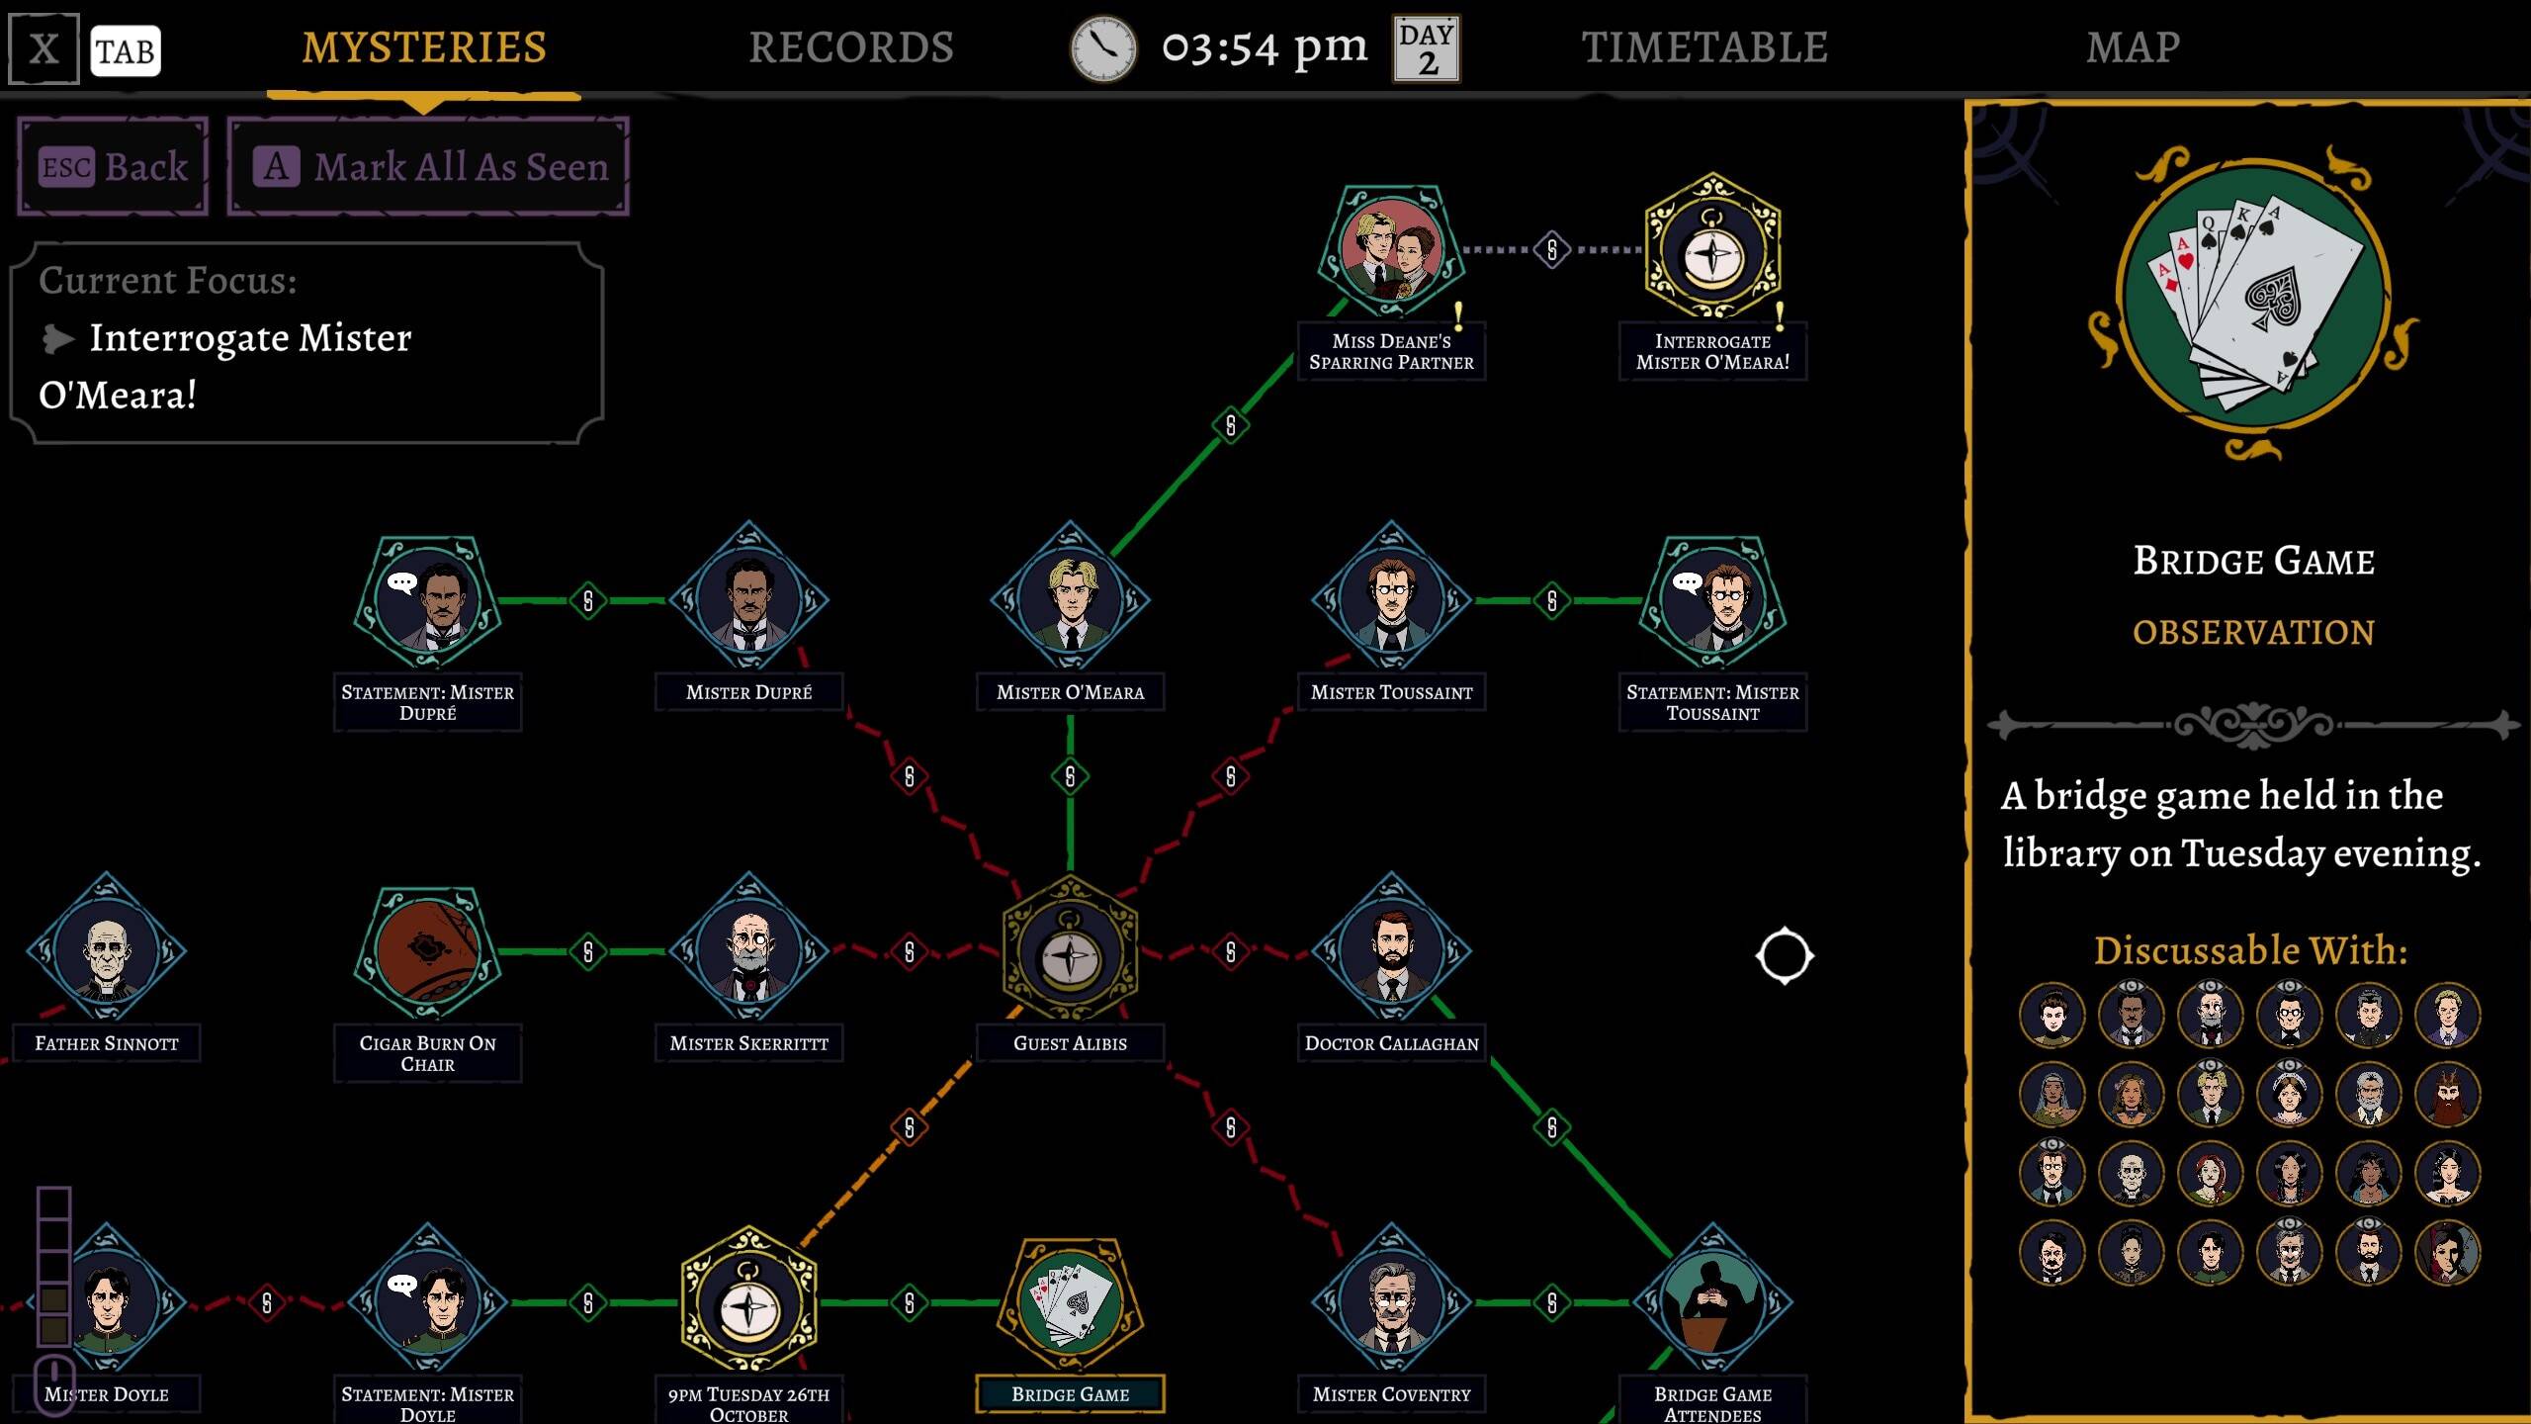Screen dimensions: 2531x1424
Task: Click the Father Sinnott portrait node
Action: [106, 951]
